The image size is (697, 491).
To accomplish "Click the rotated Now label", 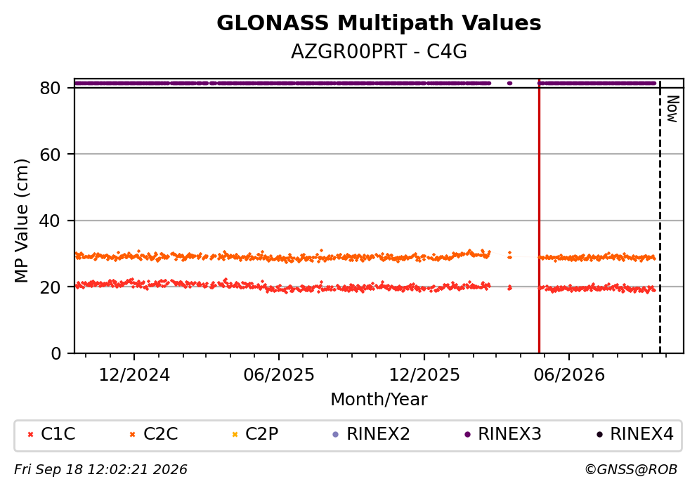I will point(673,109).
